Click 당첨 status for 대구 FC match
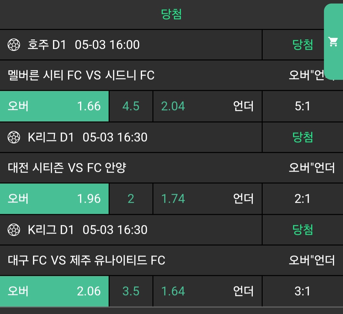Screen dimensions: 343x314 302,230
